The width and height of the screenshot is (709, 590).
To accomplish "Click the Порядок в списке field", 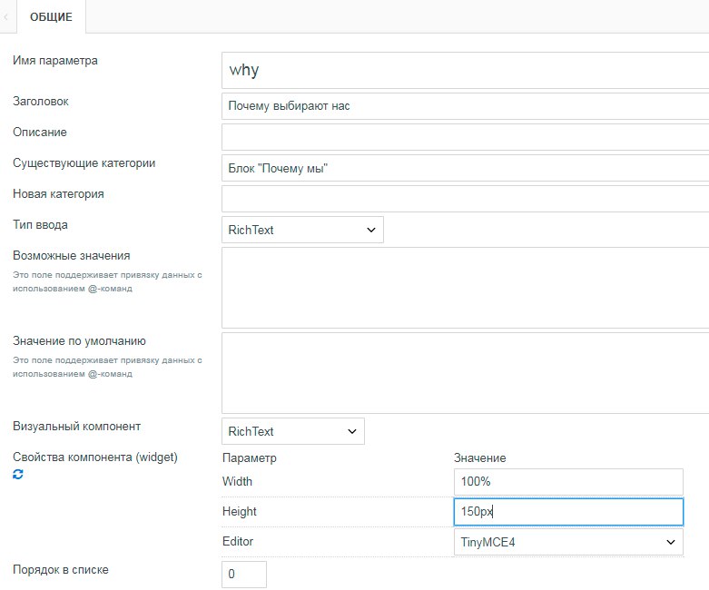I will pos(244,575).
